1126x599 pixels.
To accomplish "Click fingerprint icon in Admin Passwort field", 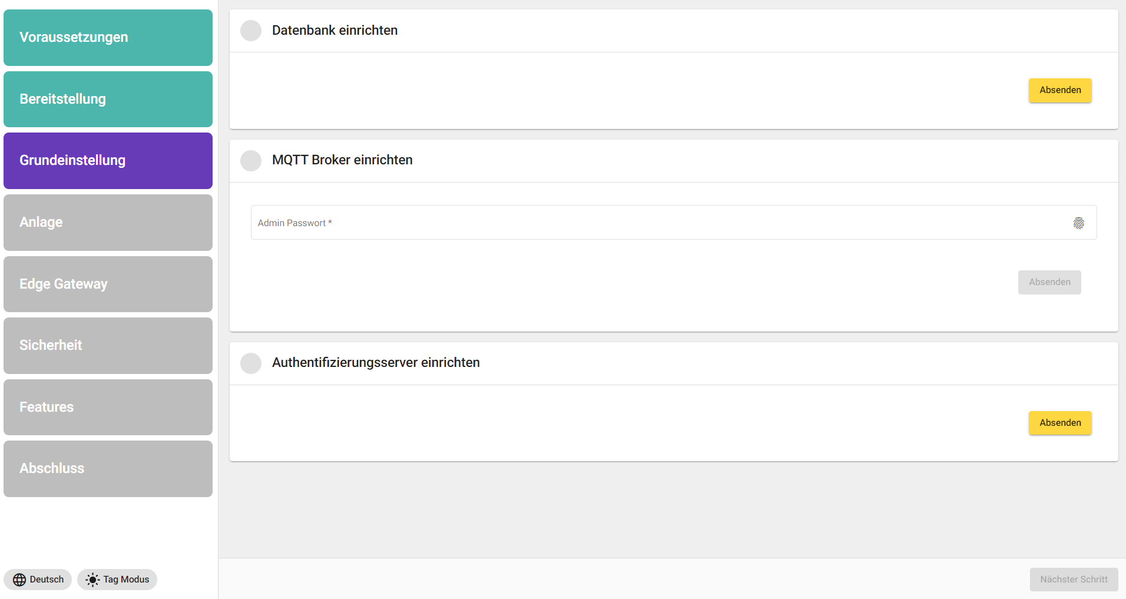I will 1078,223.
